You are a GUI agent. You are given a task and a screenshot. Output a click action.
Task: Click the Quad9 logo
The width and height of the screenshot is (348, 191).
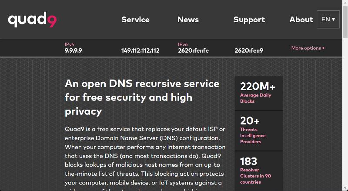coord(32,20)
